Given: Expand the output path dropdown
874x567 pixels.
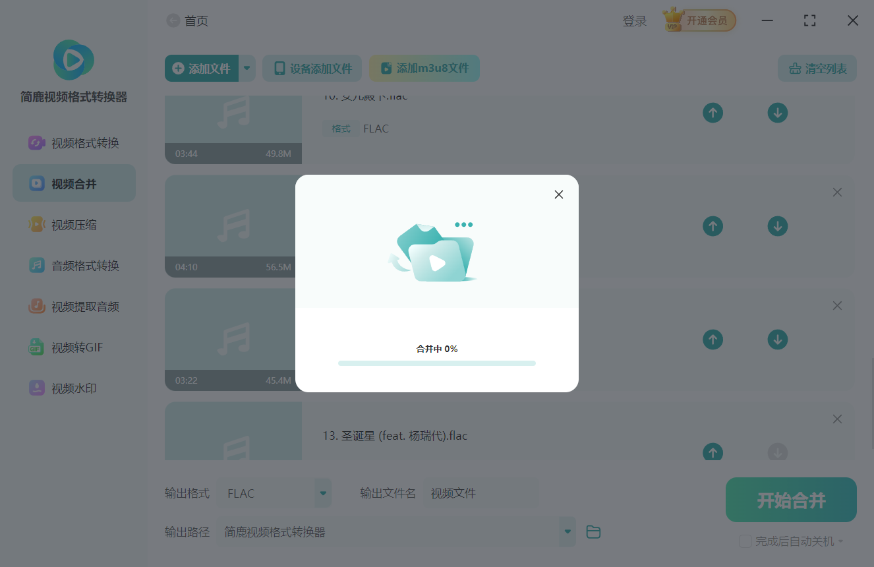Looking at the screenshot, I should tap(567, 531).
